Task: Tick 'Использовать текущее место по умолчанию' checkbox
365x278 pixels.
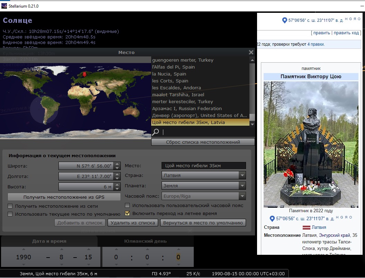Action: (10, 214)
